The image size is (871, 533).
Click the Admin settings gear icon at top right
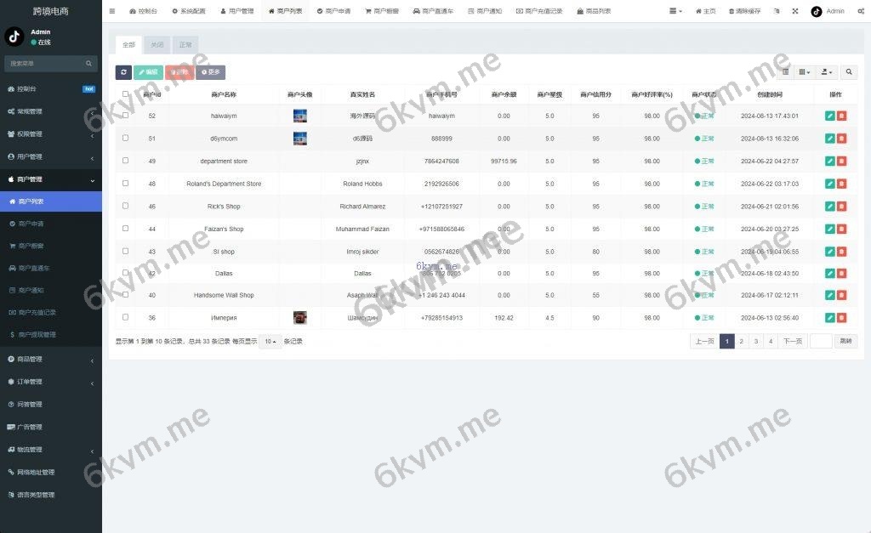coord(862,11)
